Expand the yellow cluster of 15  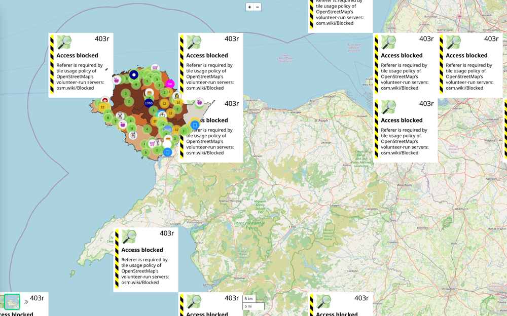[155, 121]
